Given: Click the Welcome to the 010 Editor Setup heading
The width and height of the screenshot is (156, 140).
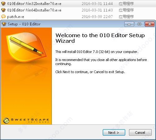Looking at the screenshot, I should coord(100,38).
